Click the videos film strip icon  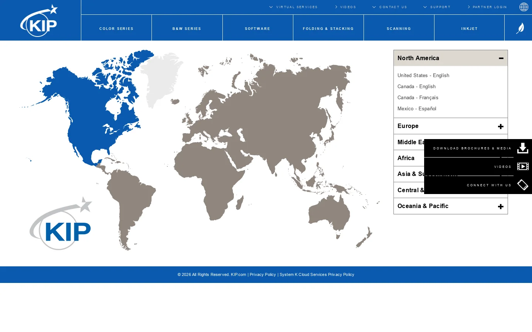click(x=523, y=166)
